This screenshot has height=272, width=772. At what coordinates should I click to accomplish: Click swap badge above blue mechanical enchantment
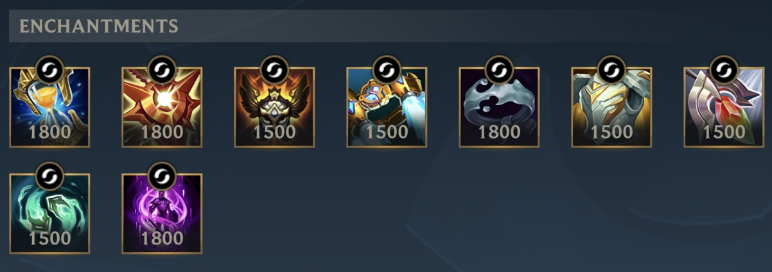point(387,69)
